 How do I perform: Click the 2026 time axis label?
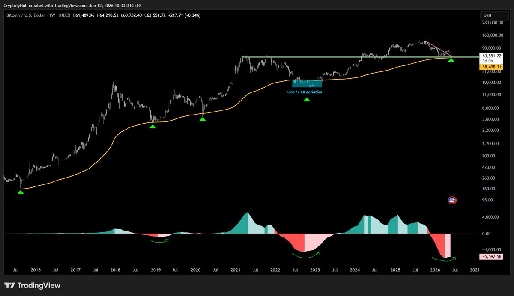pyautogui.click(x=435, y=270)
